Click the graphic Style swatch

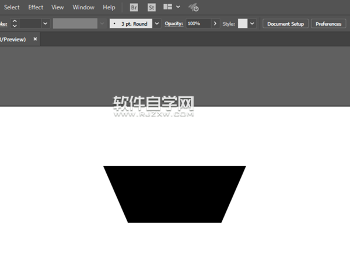(243, 23)
